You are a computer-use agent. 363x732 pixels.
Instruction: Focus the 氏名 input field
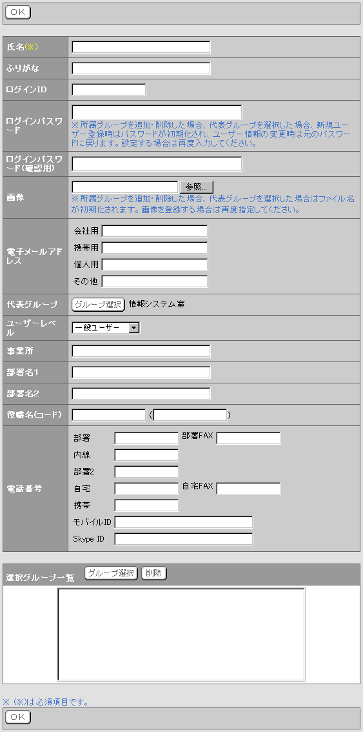141,47
